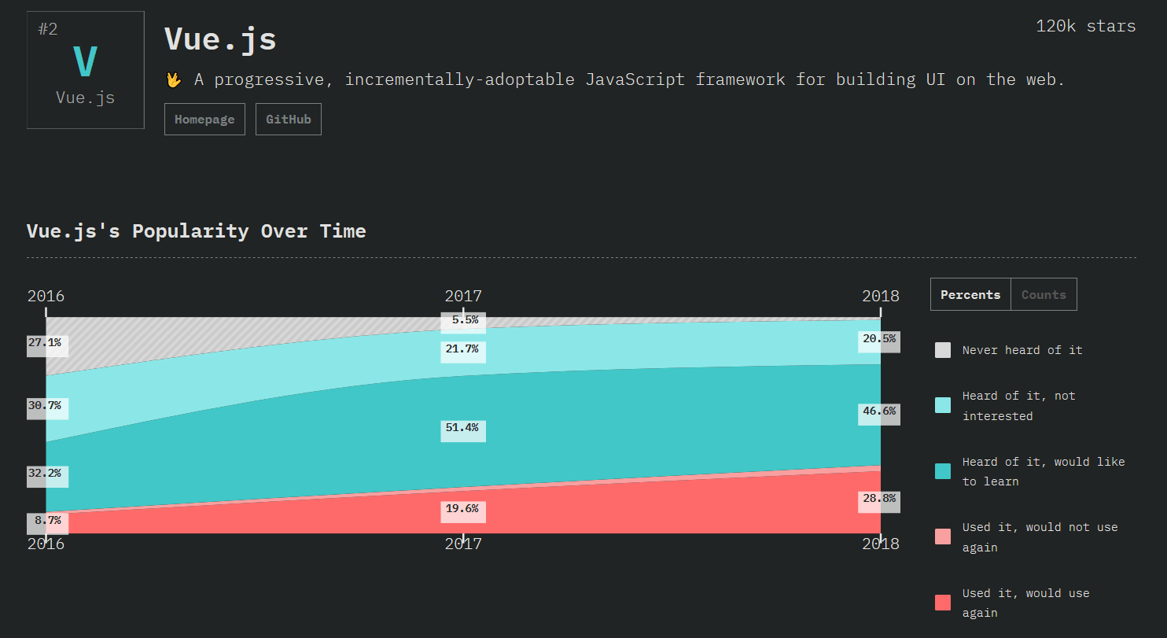The width and height of the screenshot is (1167, 638).
Task: Open the GitHub repository link
Action: point(288,120)
